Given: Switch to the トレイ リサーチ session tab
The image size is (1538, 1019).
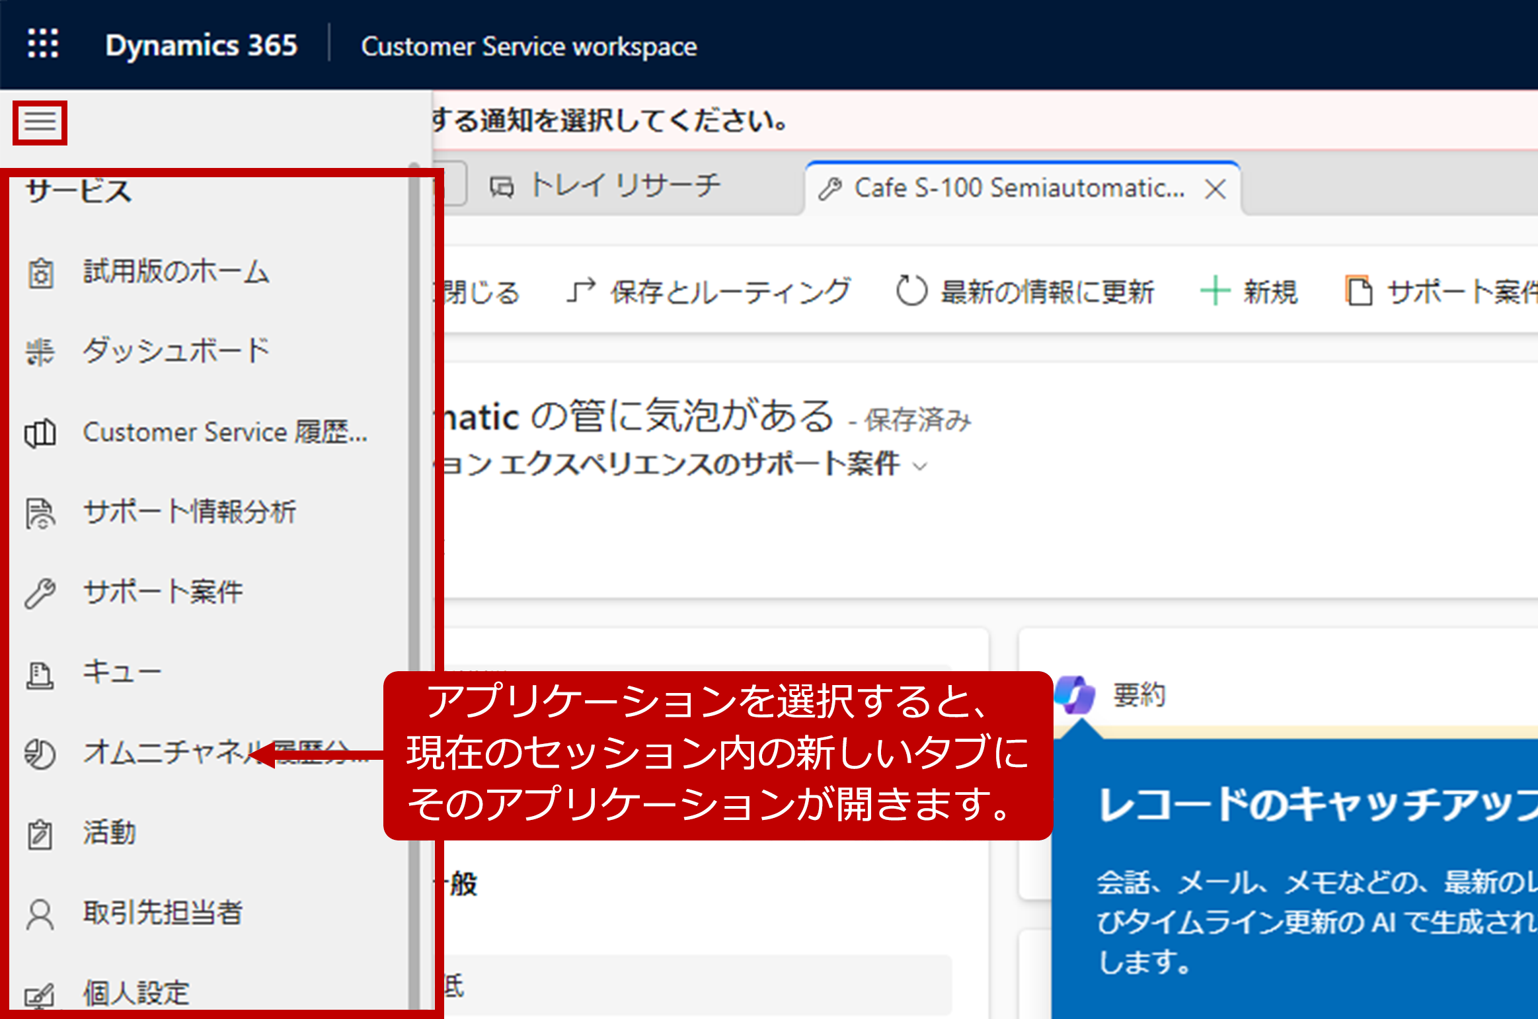Looking at the screenshot, I should coord(625,186).
